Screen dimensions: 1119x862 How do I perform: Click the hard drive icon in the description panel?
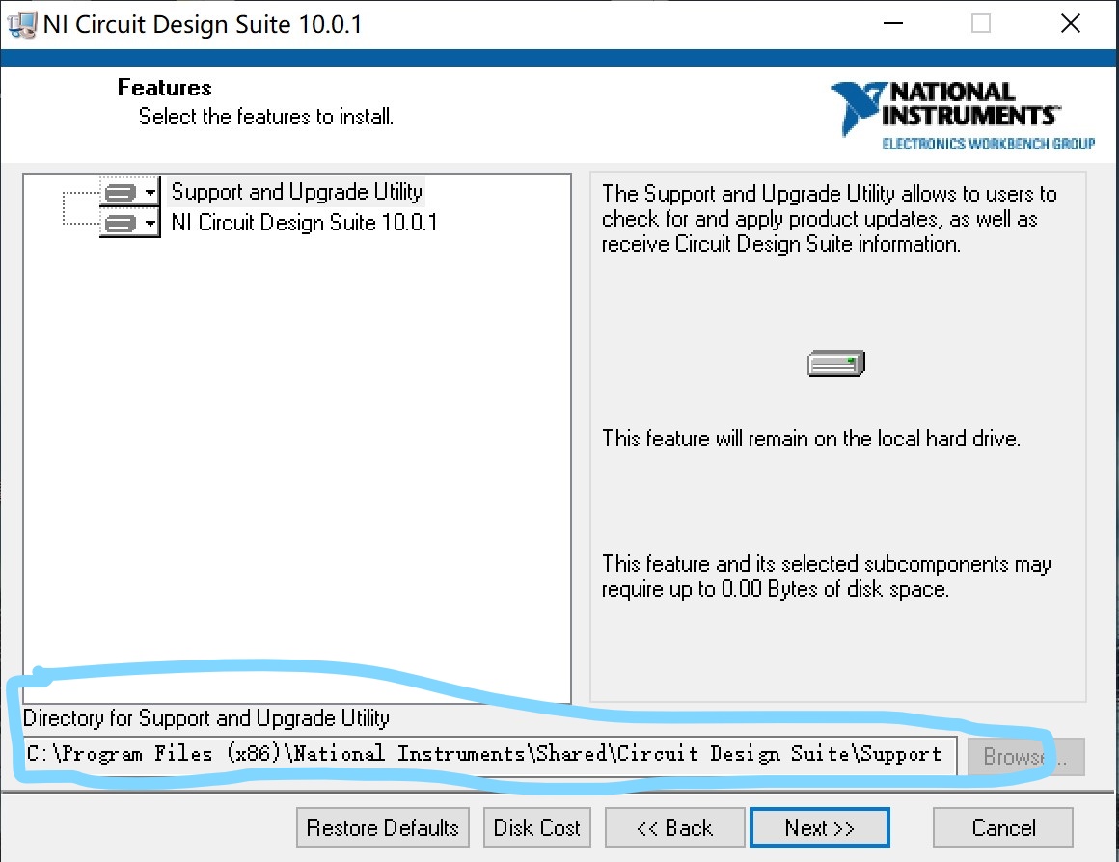coord(836,364)
